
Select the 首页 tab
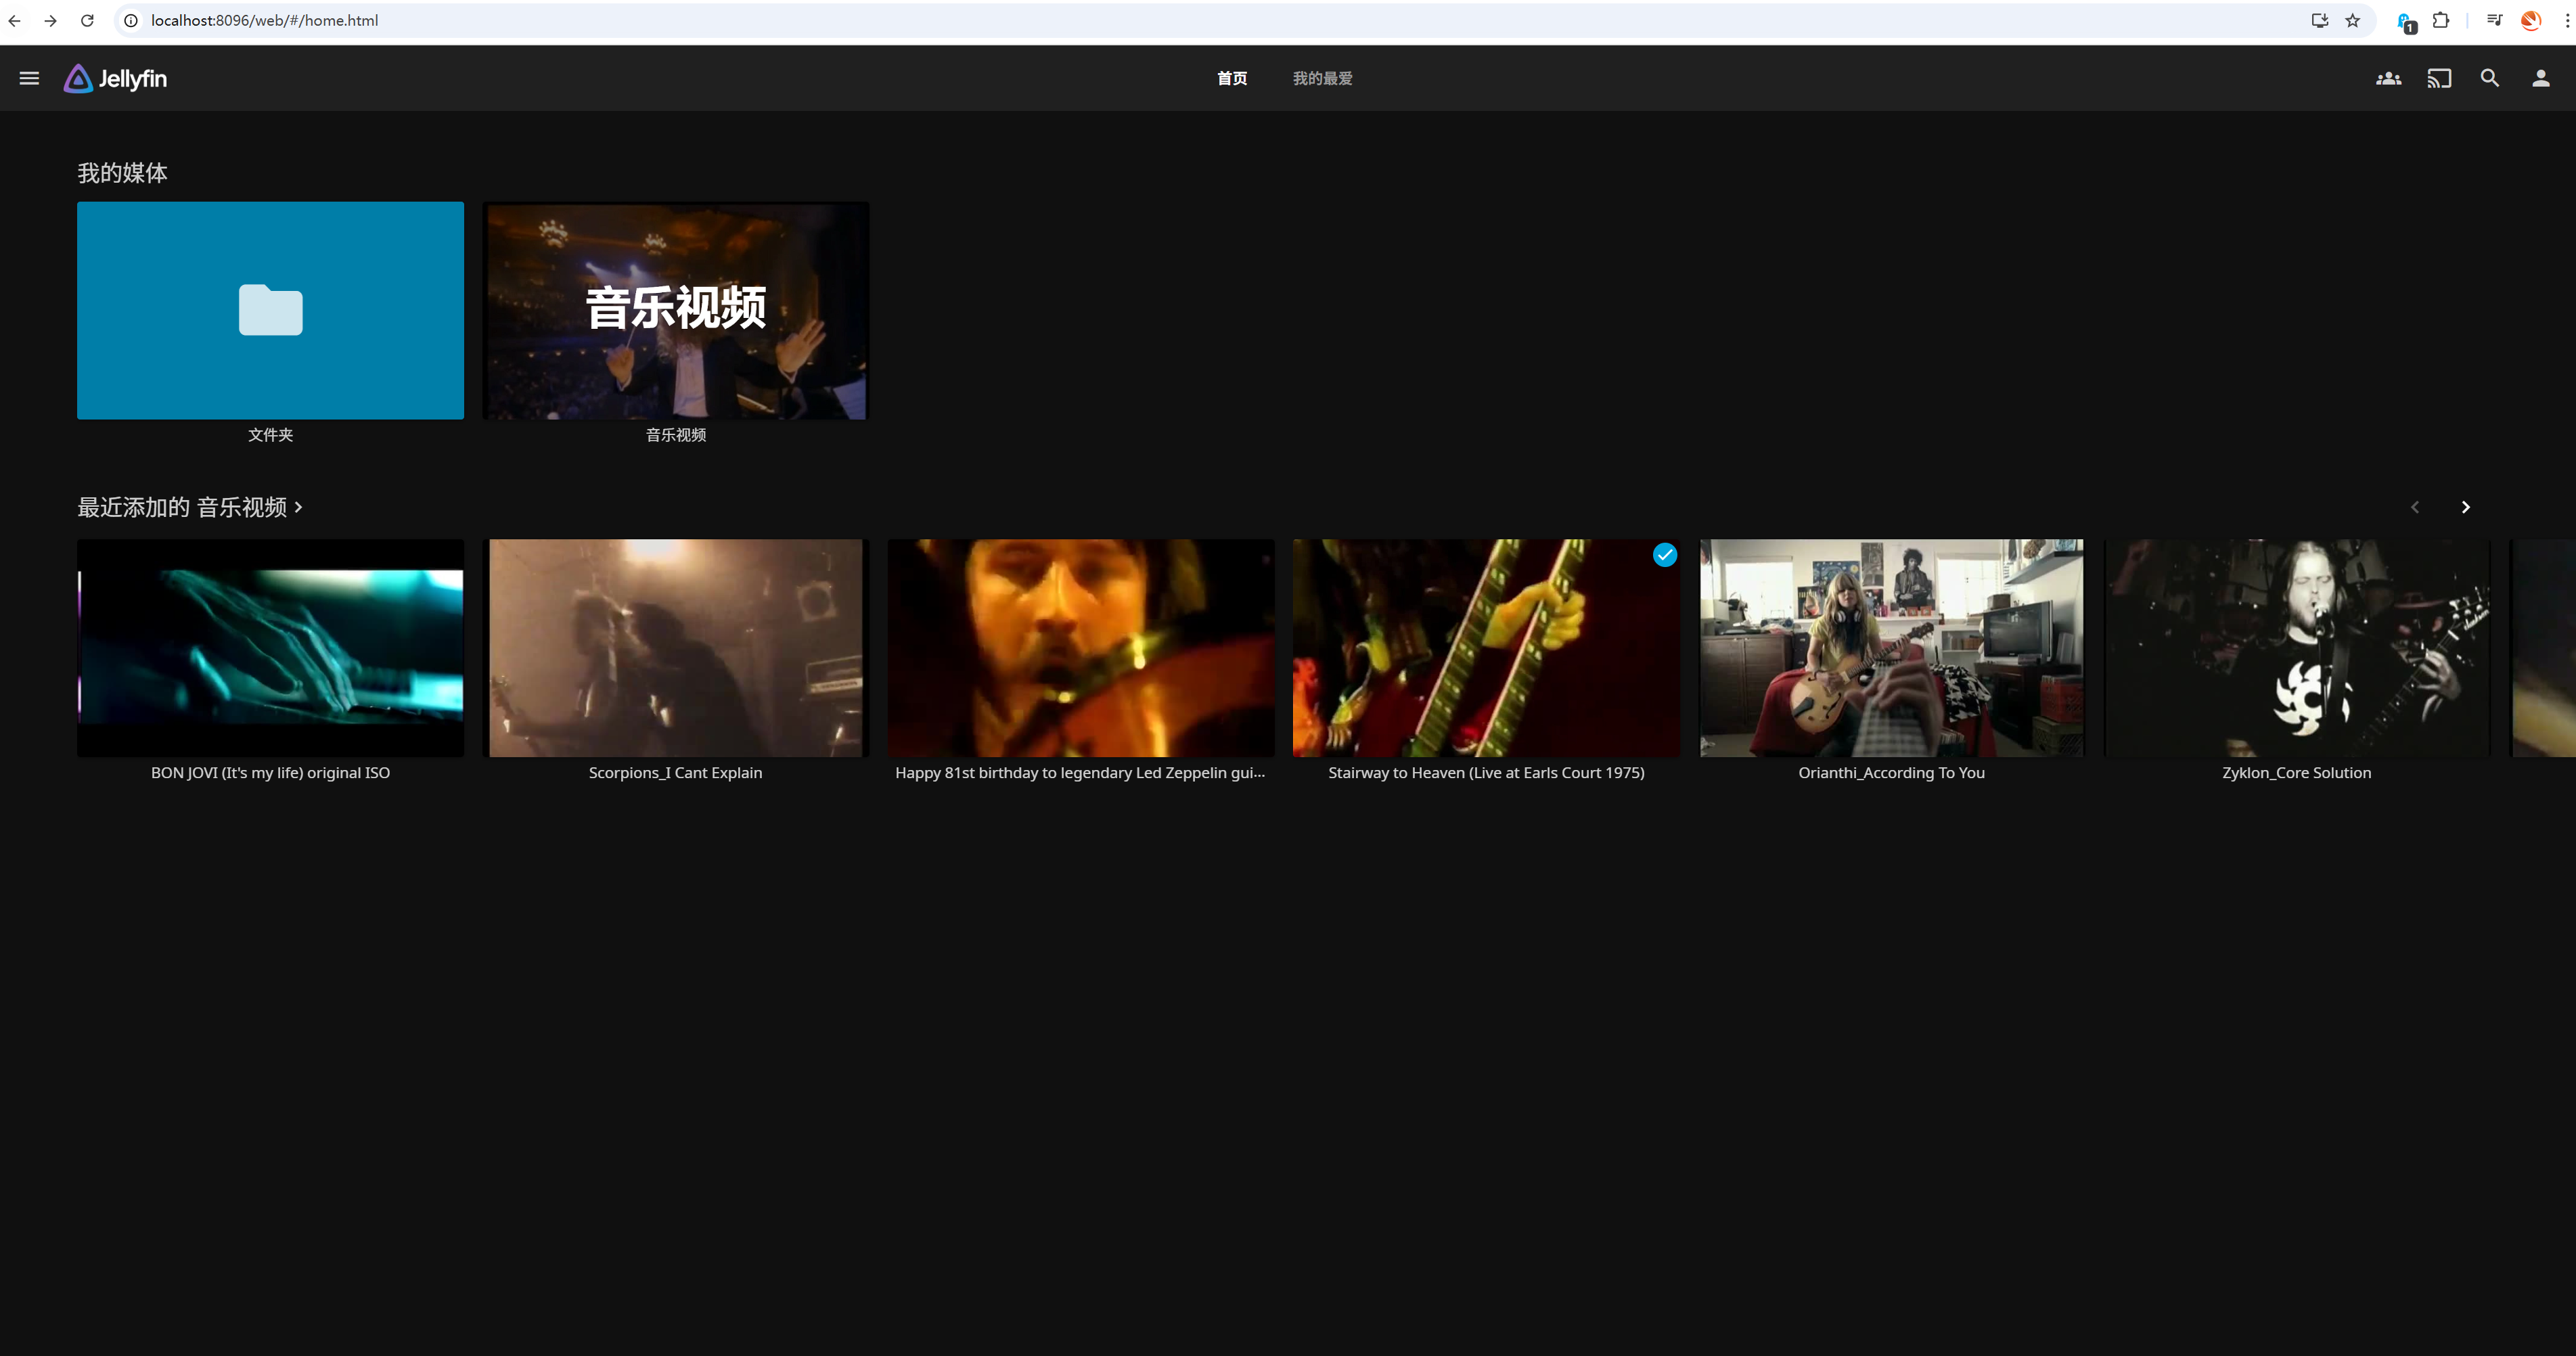click(x=1232, y=78)
